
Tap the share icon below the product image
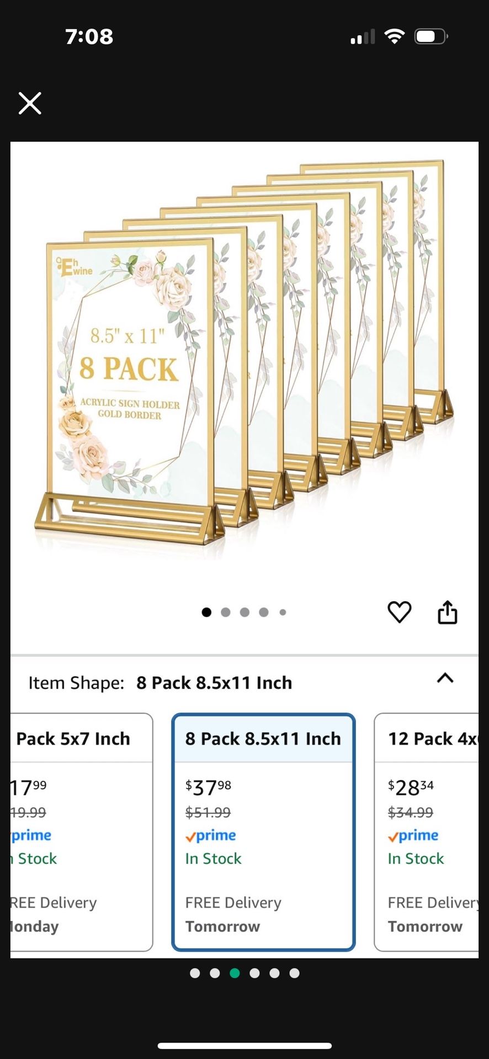[448, 612]
